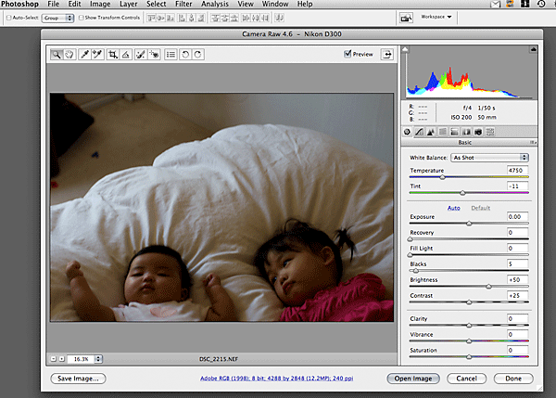Open the White Balance dropdown

(x=489, y=158)
